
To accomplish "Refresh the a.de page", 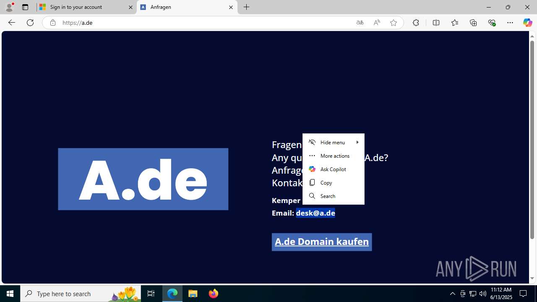I will (30, 23).
